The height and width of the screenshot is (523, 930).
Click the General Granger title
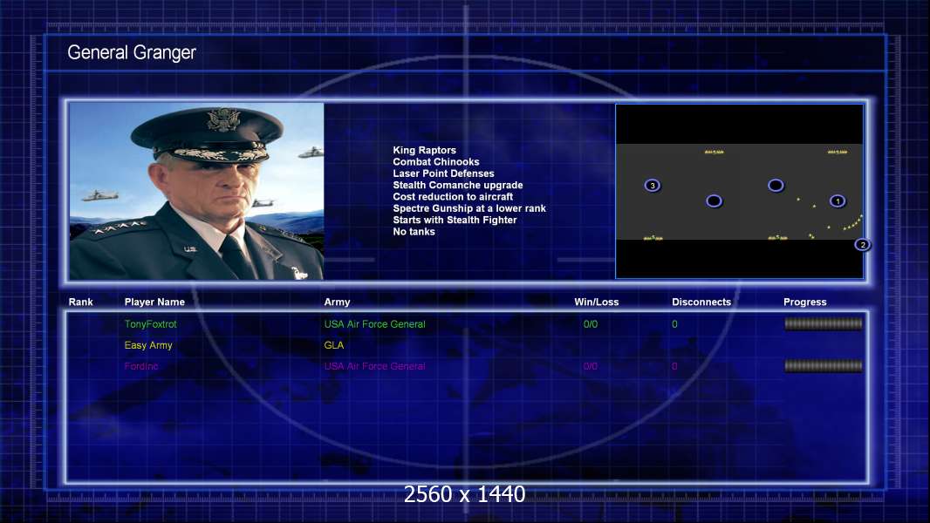[x=132, y=52]
